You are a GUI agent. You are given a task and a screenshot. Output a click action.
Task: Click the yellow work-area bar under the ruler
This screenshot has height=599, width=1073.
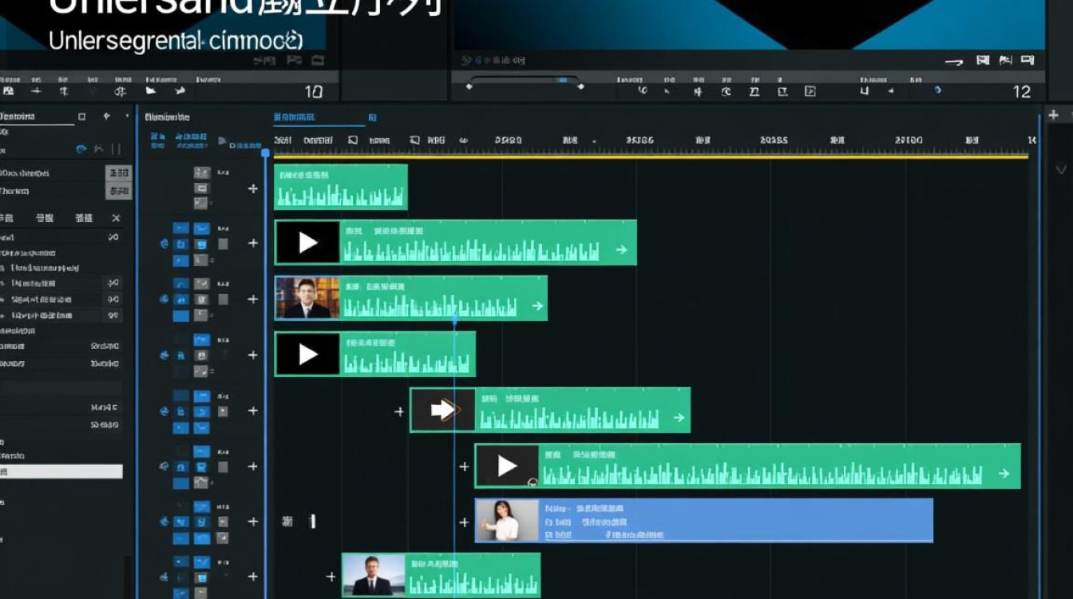(651, 157)
